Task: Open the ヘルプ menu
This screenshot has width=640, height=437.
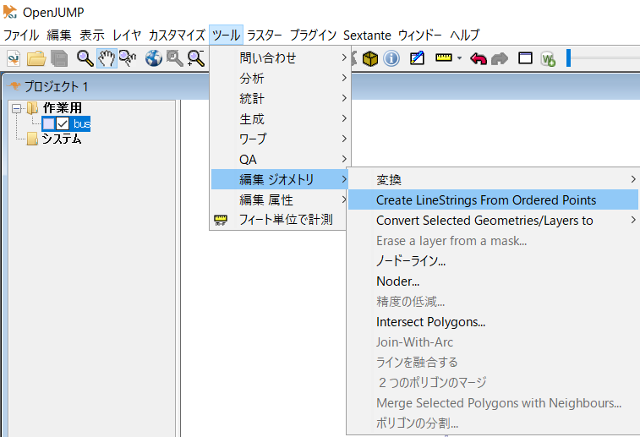Action: 464,36
